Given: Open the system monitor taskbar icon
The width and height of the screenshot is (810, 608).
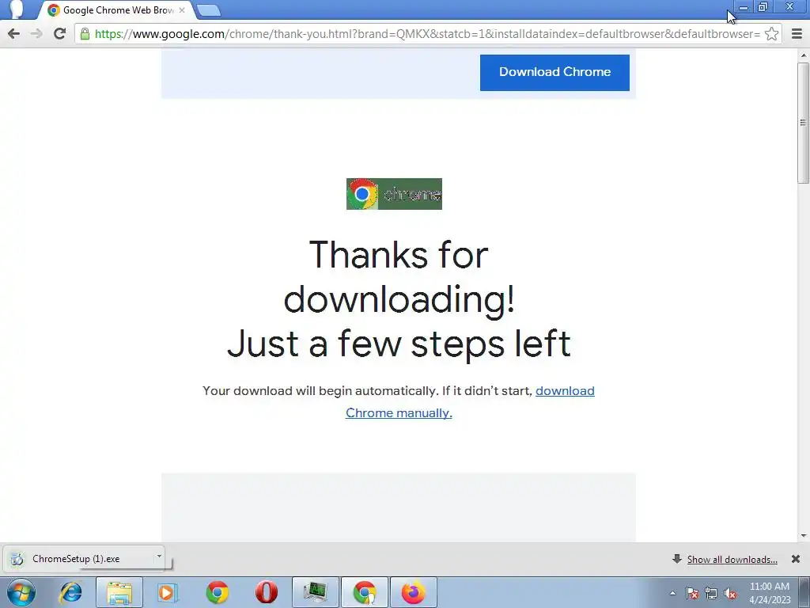Looking at the screenshot, I should tap(316, 592).
